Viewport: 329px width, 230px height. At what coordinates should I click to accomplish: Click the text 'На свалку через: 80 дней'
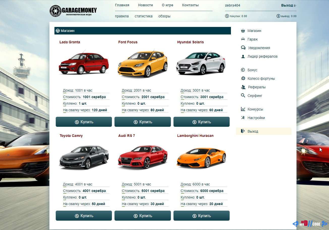(x=143, y=110)
